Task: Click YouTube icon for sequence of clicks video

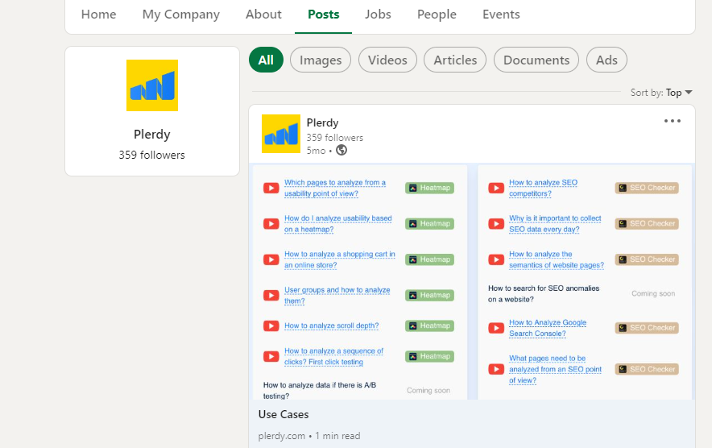Action: click(x=271, y=357)
